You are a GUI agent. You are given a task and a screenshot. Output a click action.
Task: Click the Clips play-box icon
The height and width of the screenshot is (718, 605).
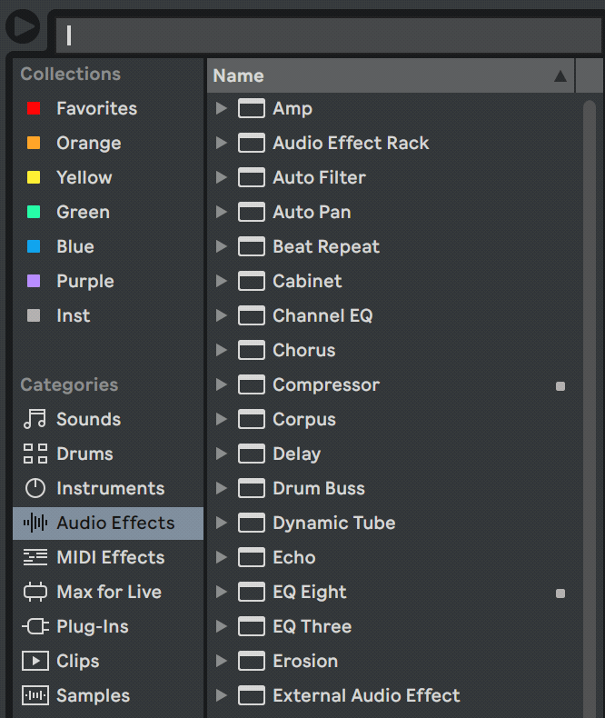35,661
